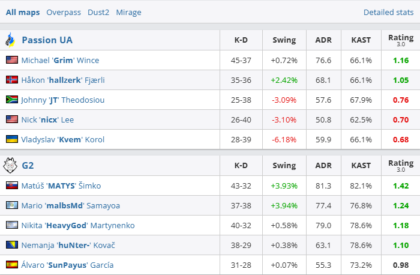The image size is (420, 275).
Task: Click the South African flag beside JT
Action: coord(11,100)
